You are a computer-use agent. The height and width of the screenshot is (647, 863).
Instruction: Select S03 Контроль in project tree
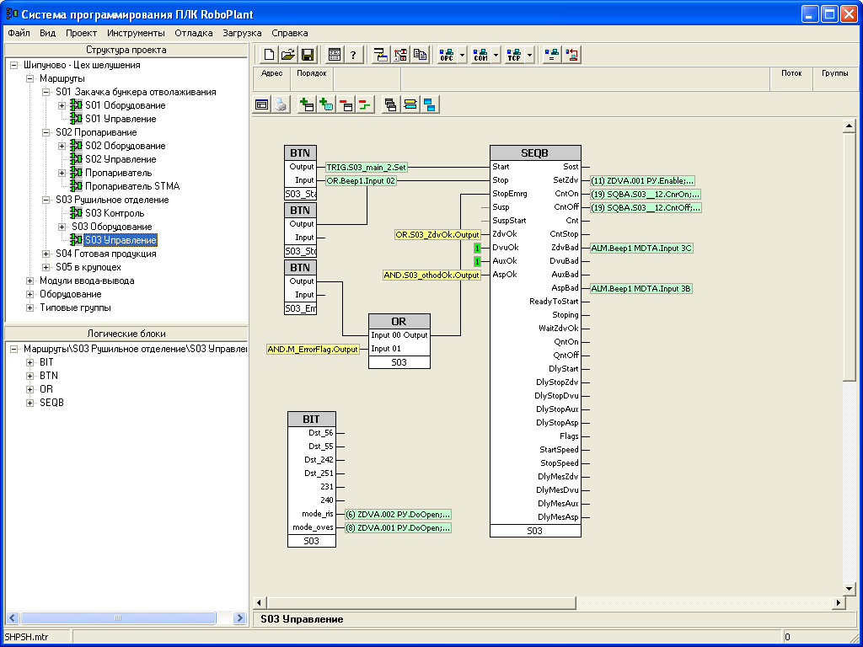pyautogui.click(x=114, y=213)
